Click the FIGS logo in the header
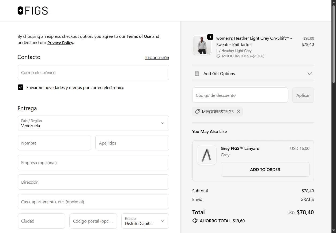 (33, 11)
